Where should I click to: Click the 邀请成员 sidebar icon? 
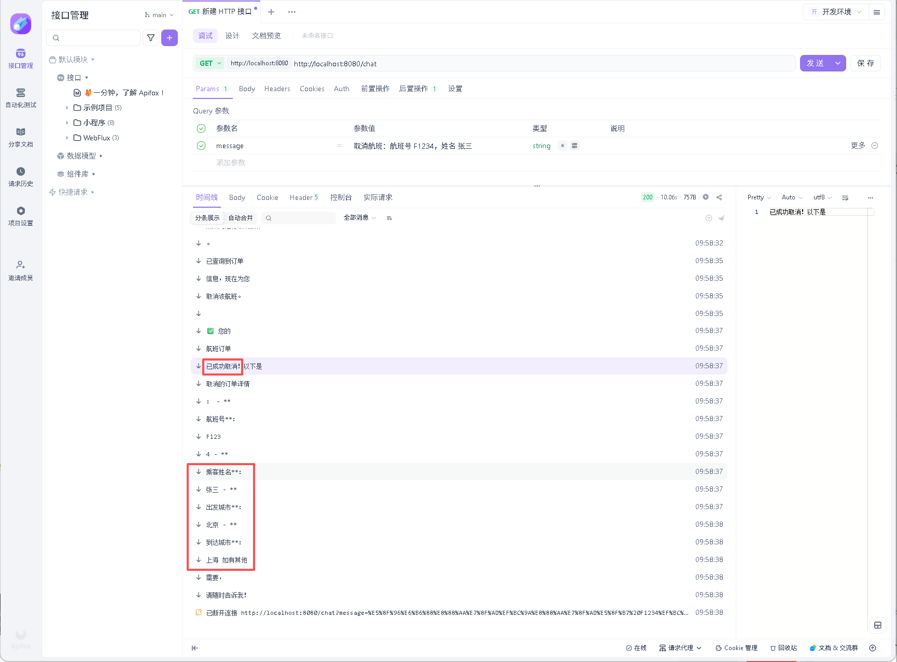coord(21,271)
